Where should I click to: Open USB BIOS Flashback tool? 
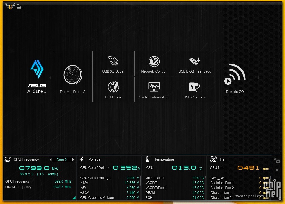click(194, 64)
